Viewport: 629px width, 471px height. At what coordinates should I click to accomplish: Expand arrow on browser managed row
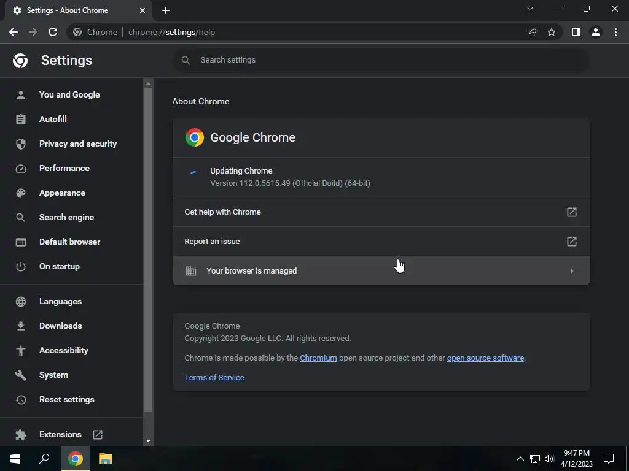point(572,271)
